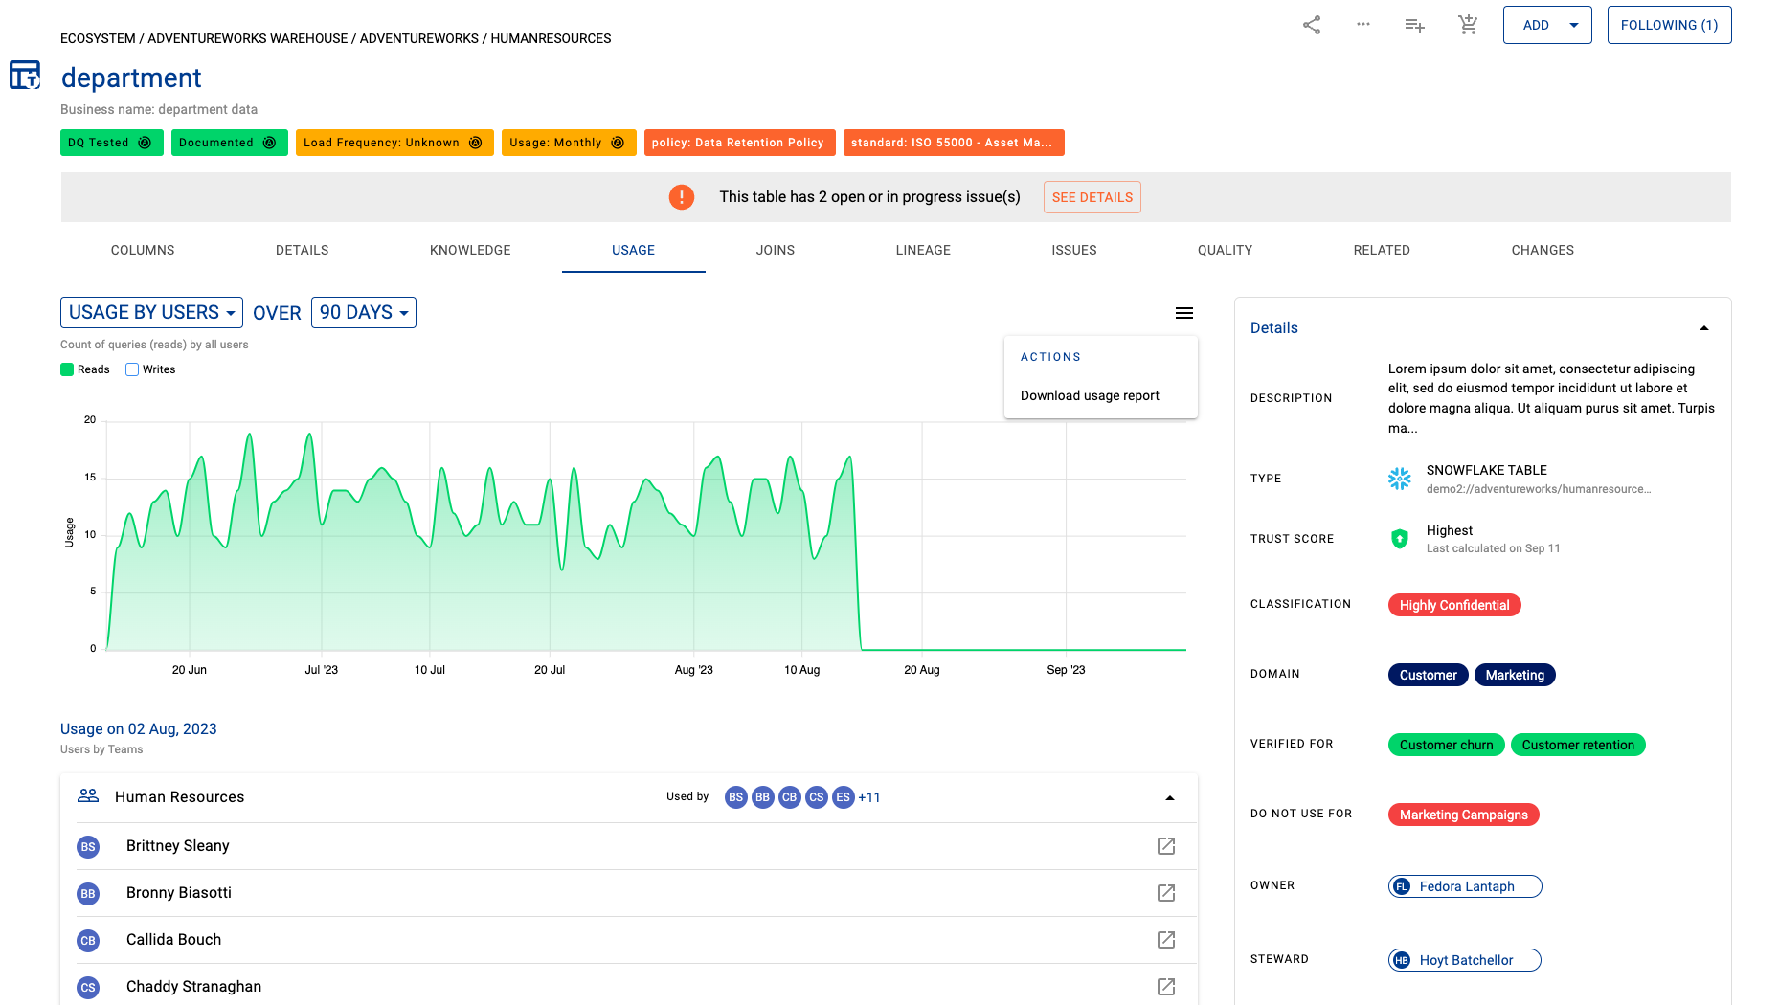
Task: Open owner Fedora Lantaph's chip
Action: pos(1465,886)
